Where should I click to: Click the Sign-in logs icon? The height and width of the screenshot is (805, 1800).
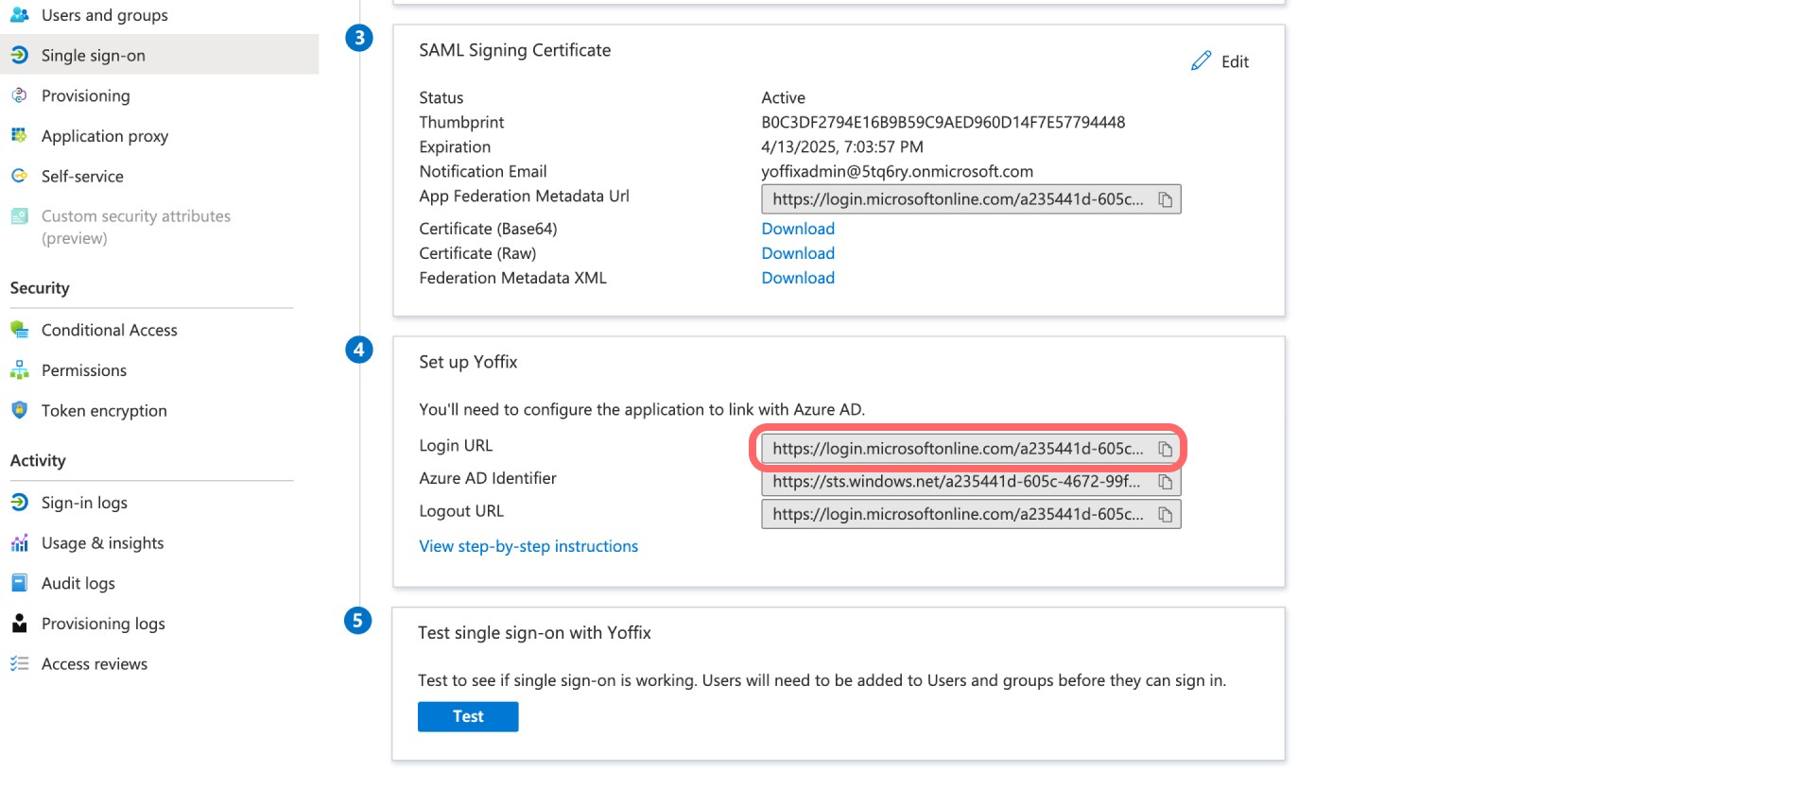click(19, 503)
